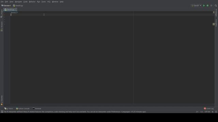Open Search Everywhere magnifier icon
This screenshot has height=122, width=218.
coord(216,6)
